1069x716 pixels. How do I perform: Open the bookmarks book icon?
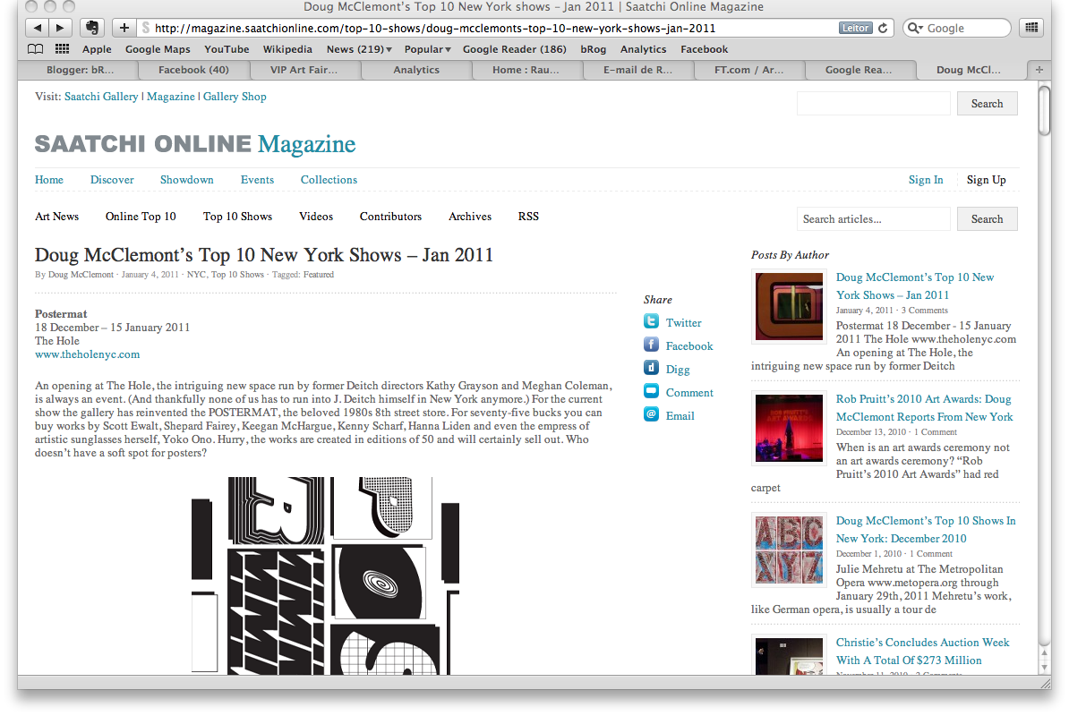[x=36, y=49]
